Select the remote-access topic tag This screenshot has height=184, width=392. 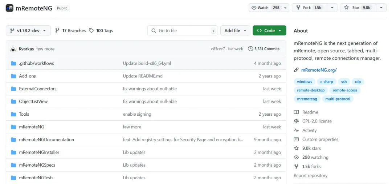coord(345,90)
